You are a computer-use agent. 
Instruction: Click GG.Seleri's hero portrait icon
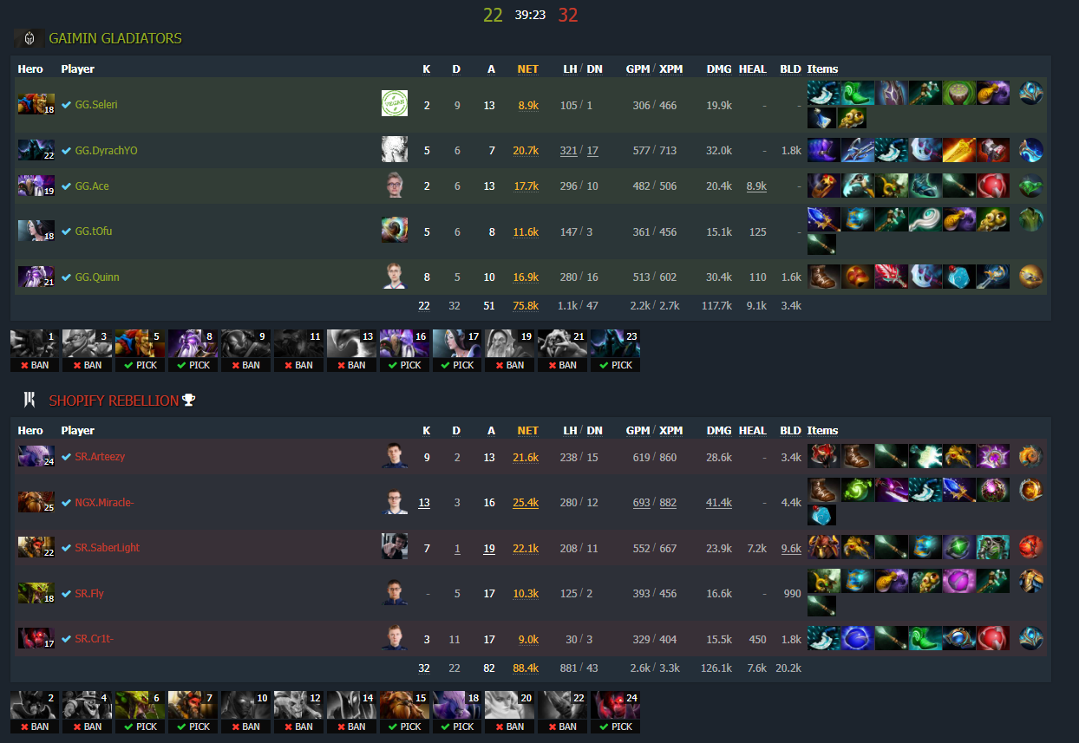[36, 104]
